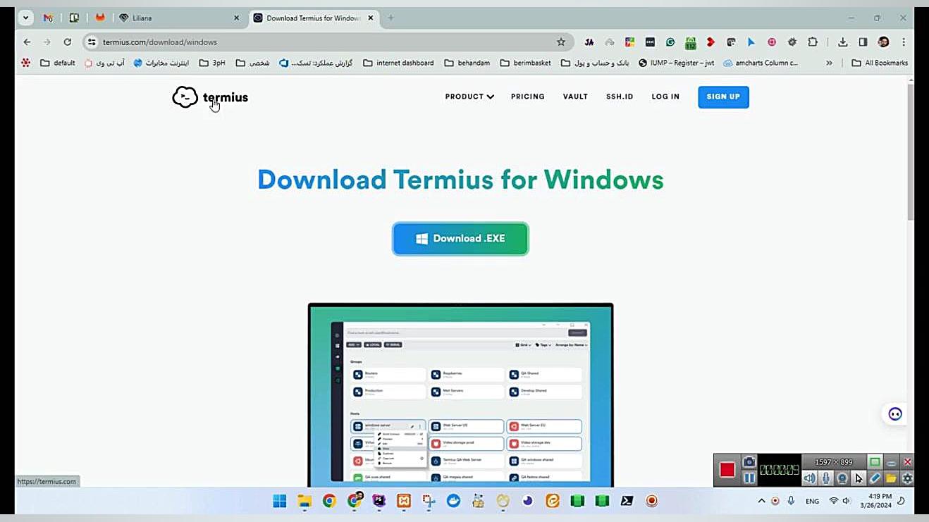Image resolution: width=929 pixels, height=522 pixels.
Task: Click the JA extension icon
Action: click(589, 42)
